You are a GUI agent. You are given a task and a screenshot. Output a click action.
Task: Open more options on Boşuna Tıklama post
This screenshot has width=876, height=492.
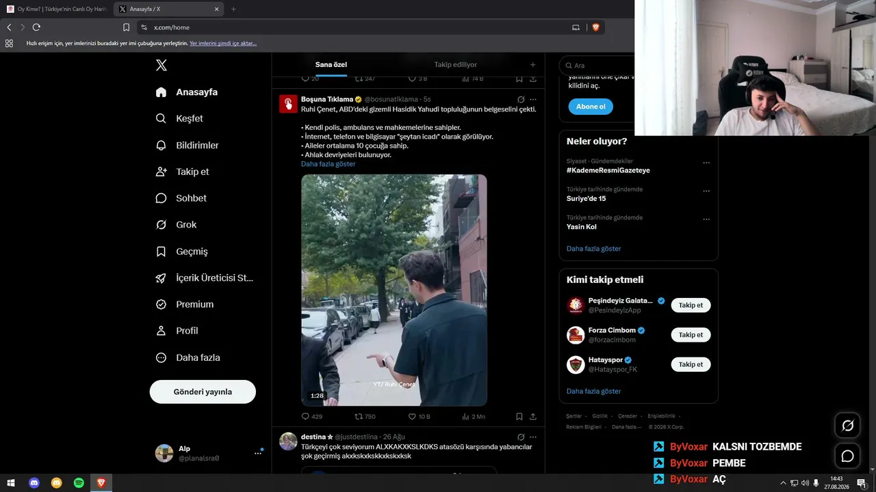pos(533,100)
